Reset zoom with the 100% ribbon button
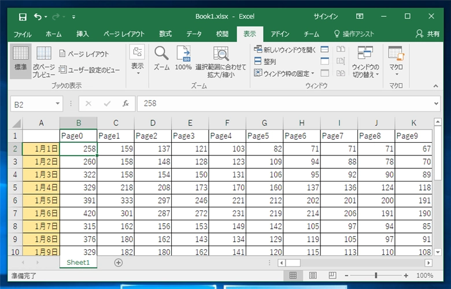451x289 pixels. click(x=183, y=58)
